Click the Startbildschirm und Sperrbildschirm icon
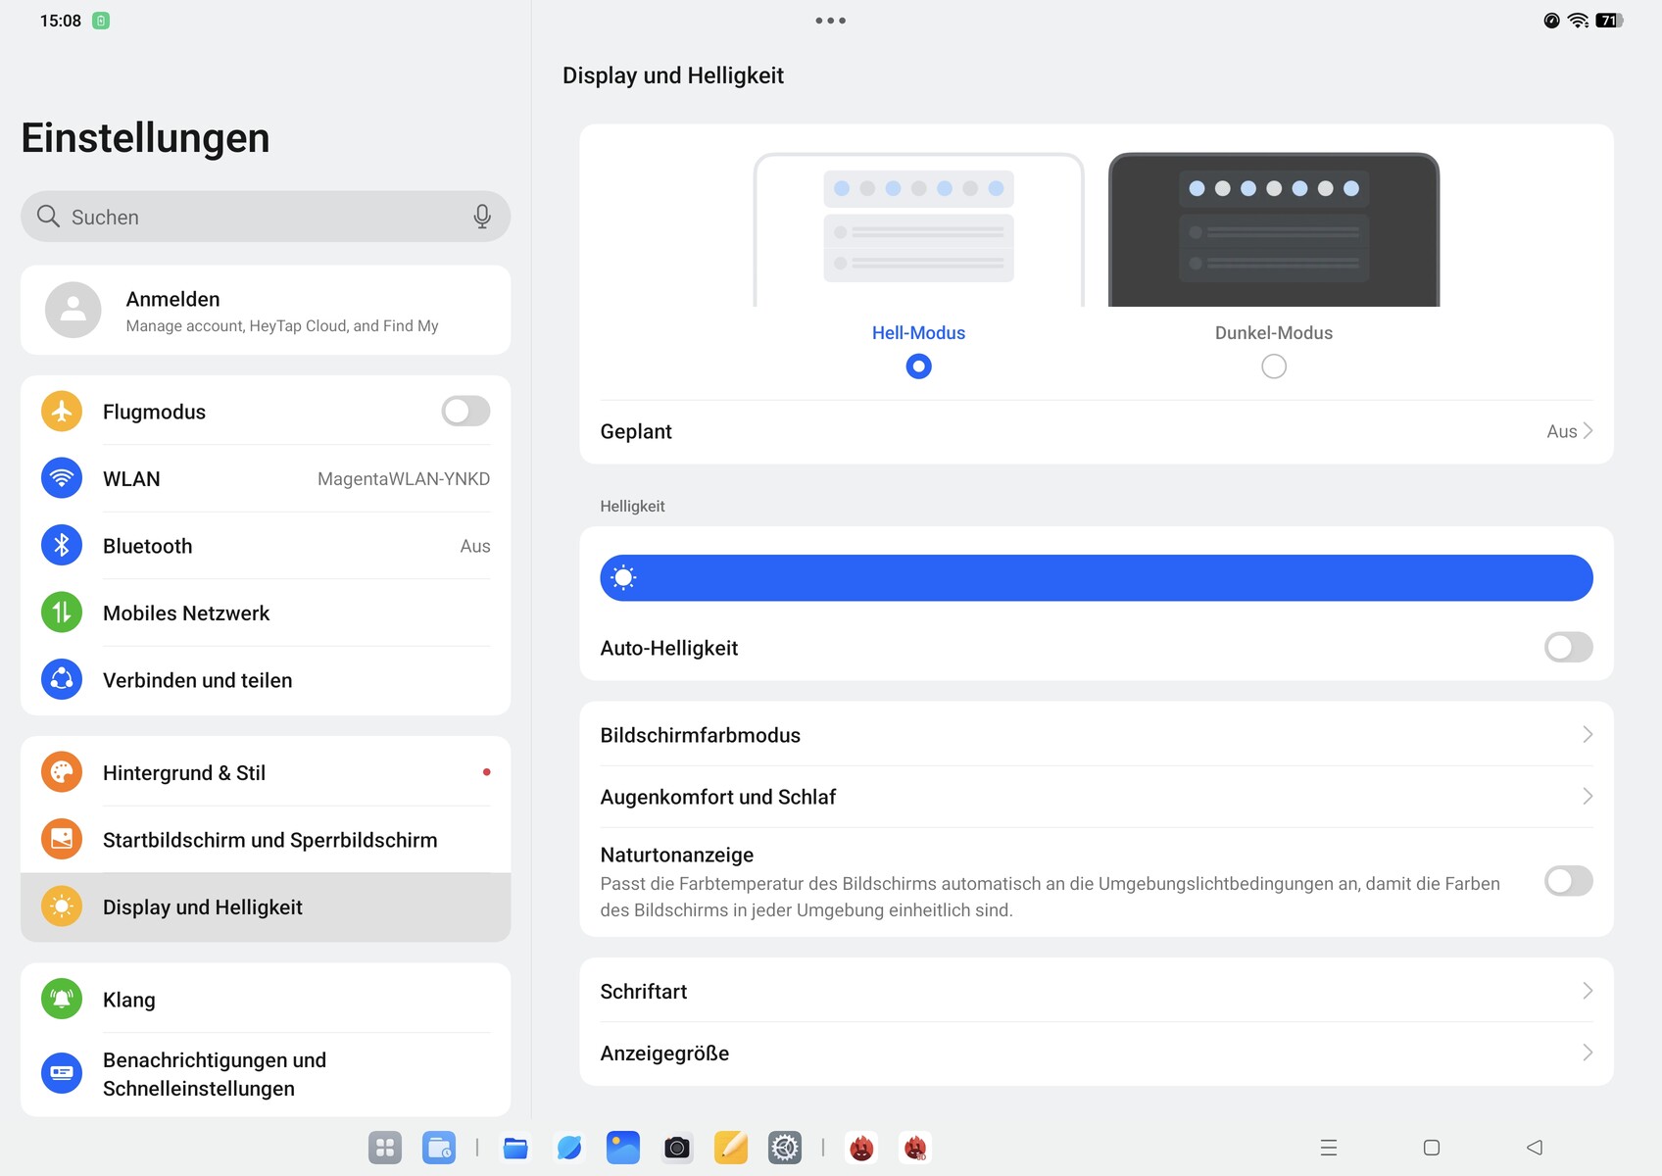This screenshot has height=1176, width=1662. coord(62,839)
